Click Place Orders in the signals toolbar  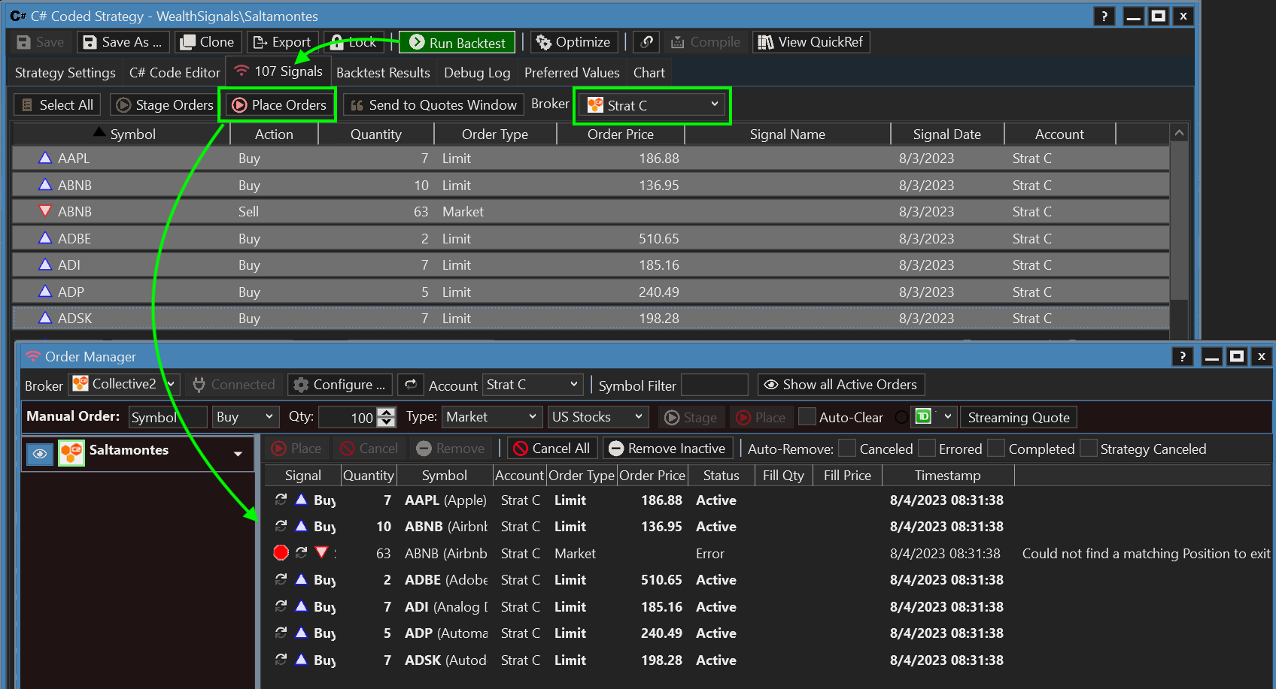279,105
